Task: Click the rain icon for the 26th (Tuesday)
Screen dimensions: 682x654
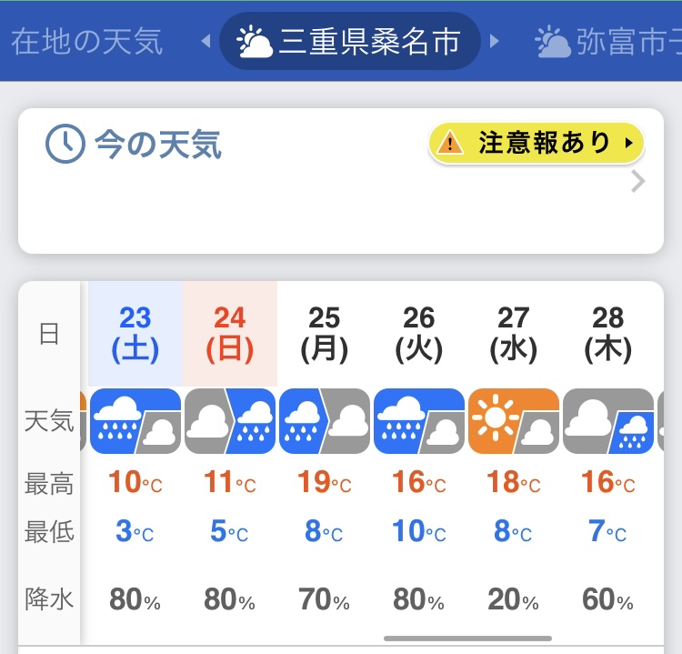Action: 419,421
